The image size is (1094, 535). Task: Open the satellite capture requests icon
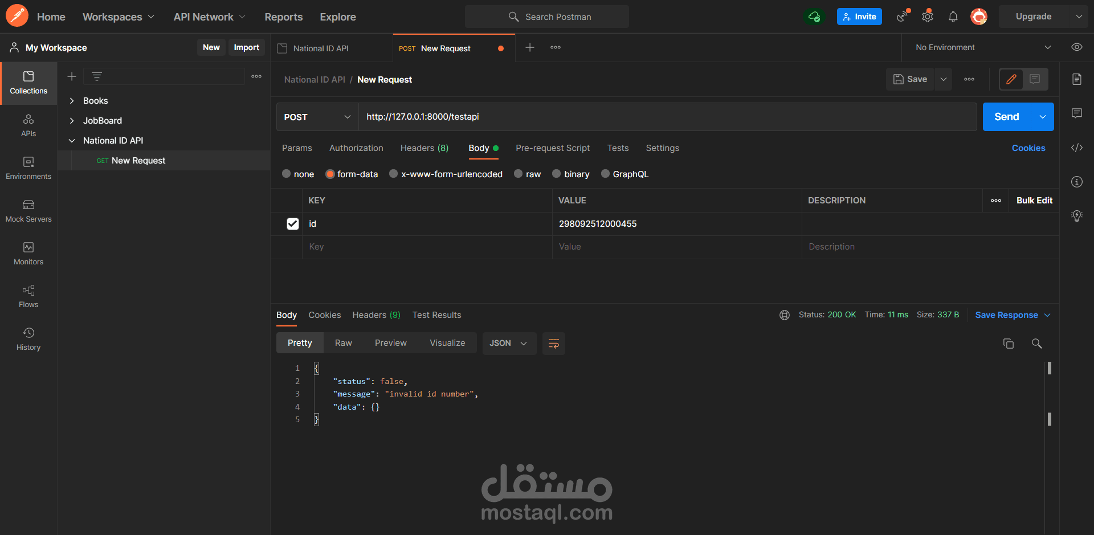tap(903, 17)
